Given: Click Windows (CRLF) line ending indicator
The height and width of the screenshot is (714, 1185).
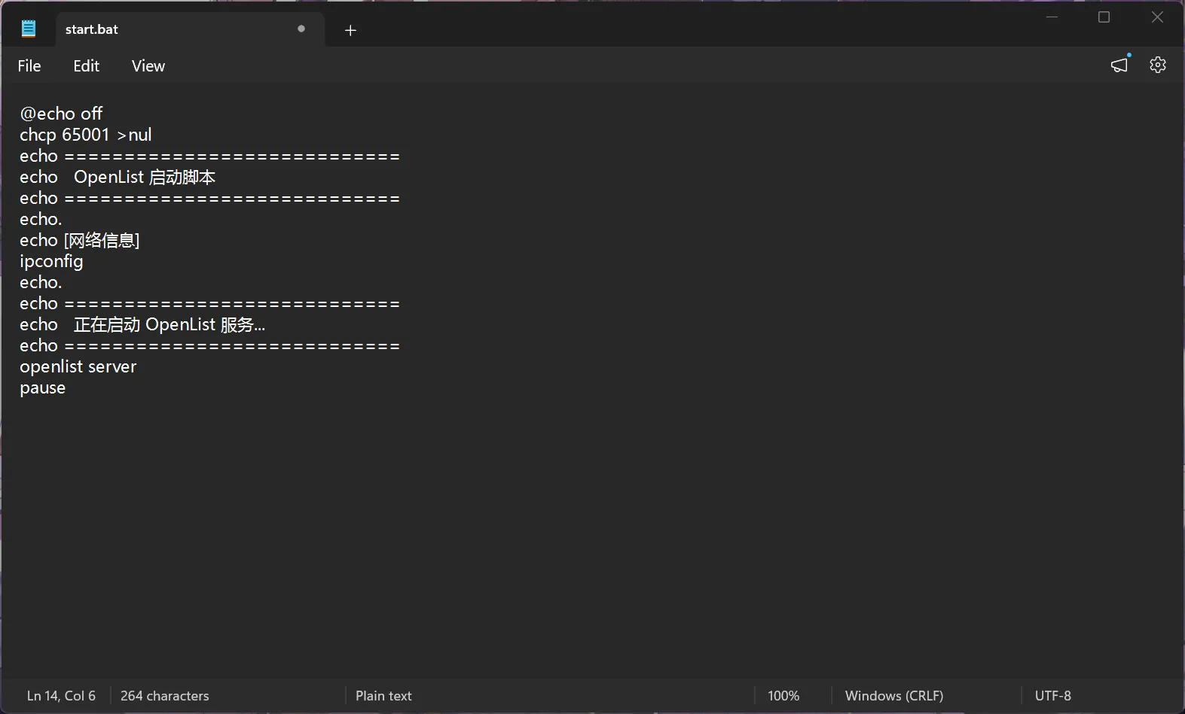Looking at the screenshot, I should click(x=894, y=696).
